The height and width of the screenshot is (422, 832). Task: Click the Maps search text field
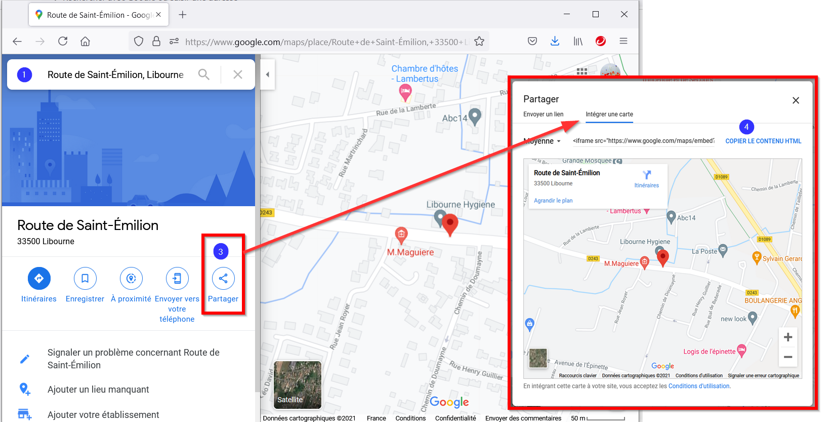(x=115, y=74)
